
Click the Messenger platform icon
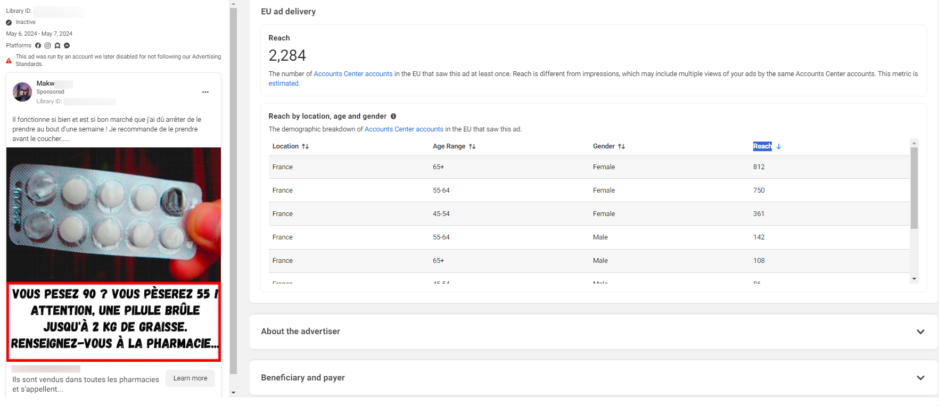pyautogui.click(x=67, y=46)
